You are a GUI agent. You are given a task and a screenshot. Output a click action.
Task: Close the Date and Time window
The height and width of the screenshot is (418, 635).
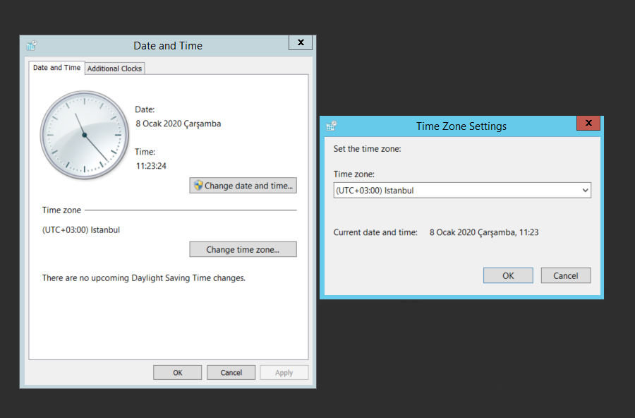pos(301,42)
